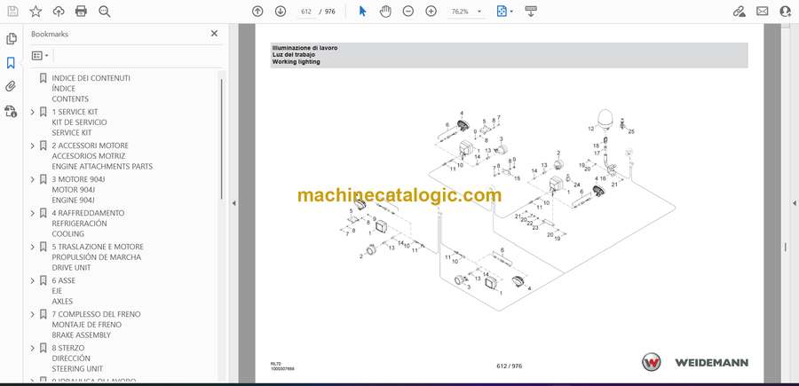Image resolution: width=799 pixels, height=386 pixels.
Task: Select the 8 STERZO bookmark
Action: (x=77, y=358)
